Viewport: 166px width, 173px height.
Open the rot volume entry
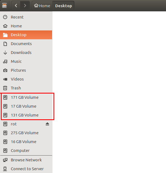(26, 124)
